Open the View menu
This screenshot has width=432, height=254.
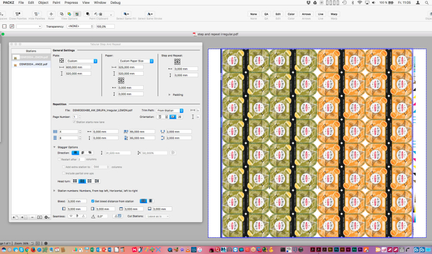click(x=86, y=3)
